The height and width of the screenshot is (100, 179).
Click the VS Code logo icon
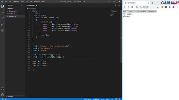click(x=2, y=2)
